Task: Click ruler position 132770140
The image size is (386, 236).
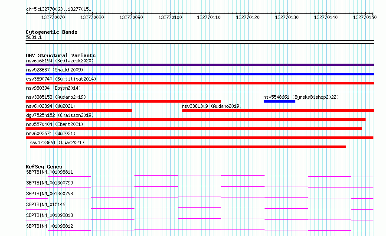Action: coord(326,17)
